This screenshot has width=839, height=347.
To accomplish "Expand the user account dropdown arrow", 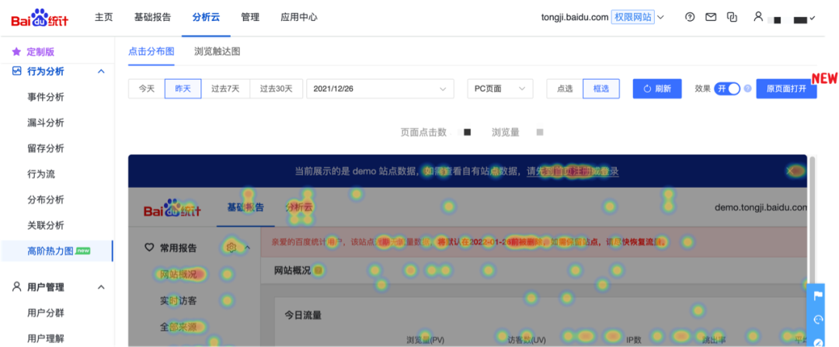I will tap(813, 18).
